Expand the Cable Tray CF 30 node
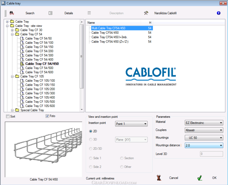The height and width of the screenshot is (185, 228). point(12,30)
